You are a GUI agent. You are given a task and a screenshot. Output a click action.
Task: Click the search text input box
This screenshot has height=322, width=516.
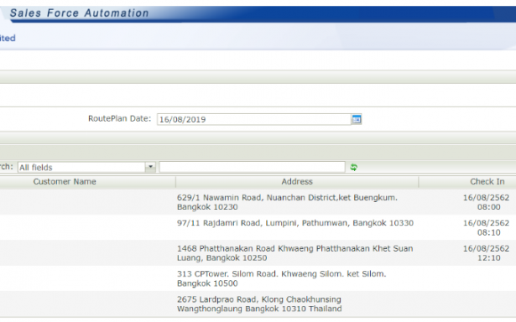click(x=252, y=167)
